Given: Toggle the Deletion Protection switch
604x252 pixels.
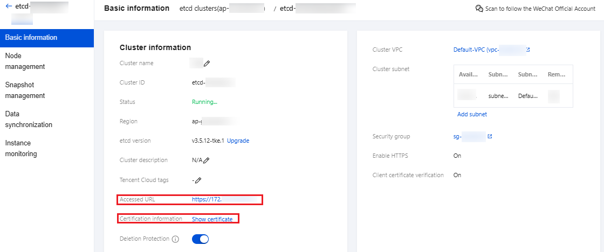Looking at the screenshot, I should [200, 239].
